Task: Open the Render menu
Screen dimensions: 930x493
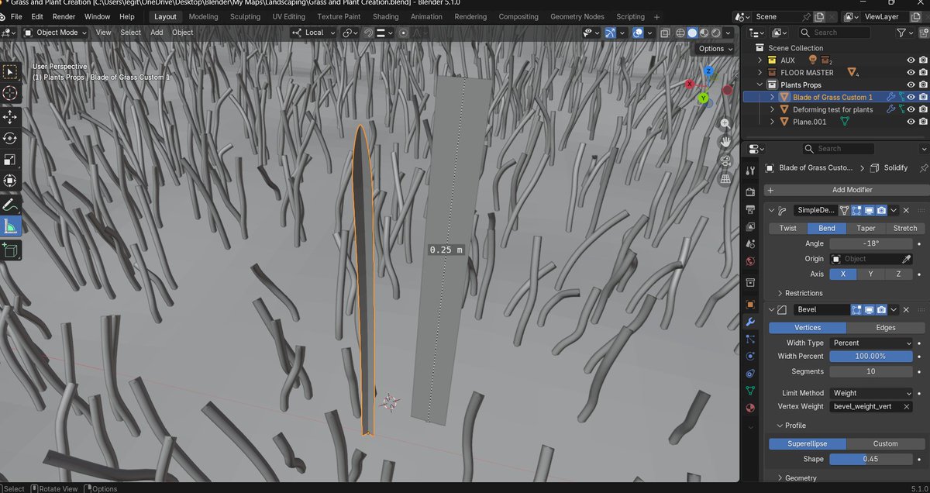Action: point(64,16)
